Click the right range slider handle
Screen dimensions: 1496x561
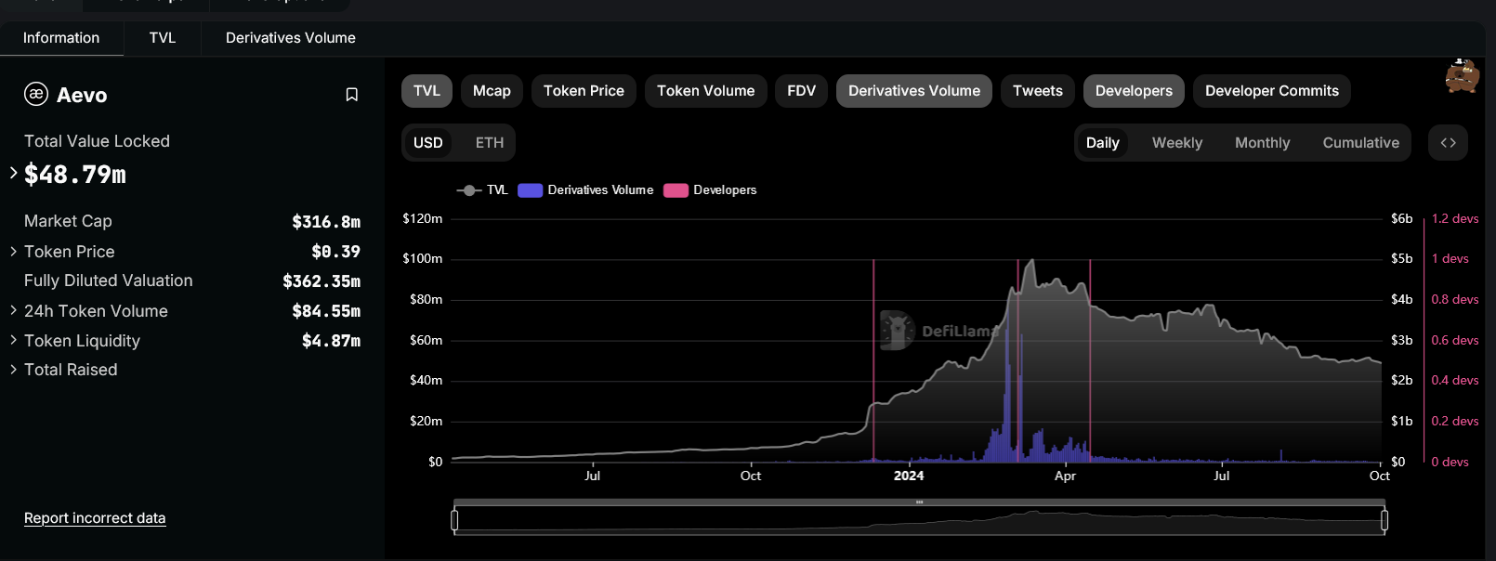[1384, 520]
